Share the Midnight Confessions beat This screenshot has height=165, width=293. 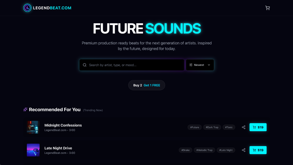point(243,127)
